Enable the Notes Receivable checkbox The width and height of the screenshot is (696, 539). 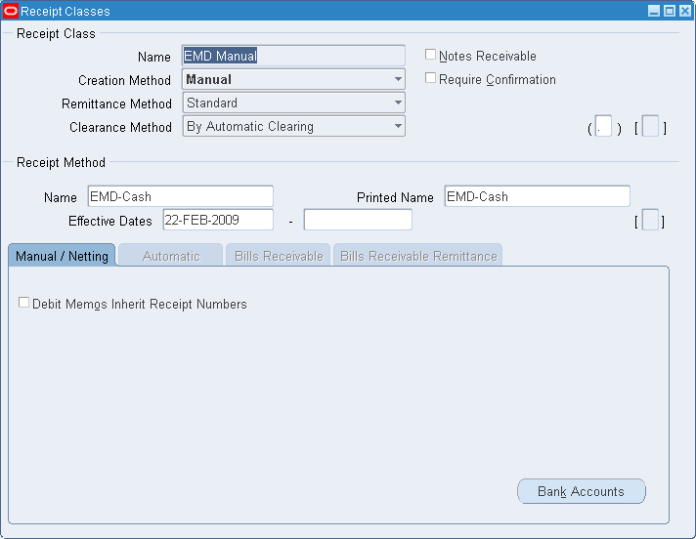pos(430,55)
